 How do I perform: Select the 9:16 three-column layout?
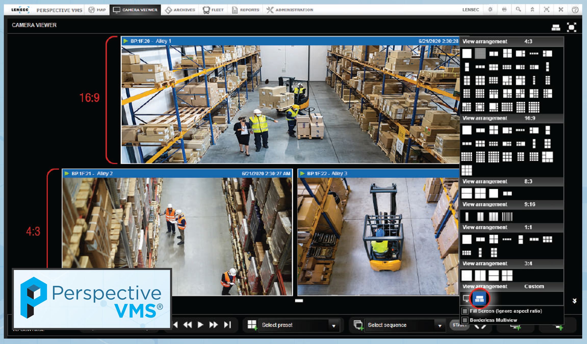(493, 217)
